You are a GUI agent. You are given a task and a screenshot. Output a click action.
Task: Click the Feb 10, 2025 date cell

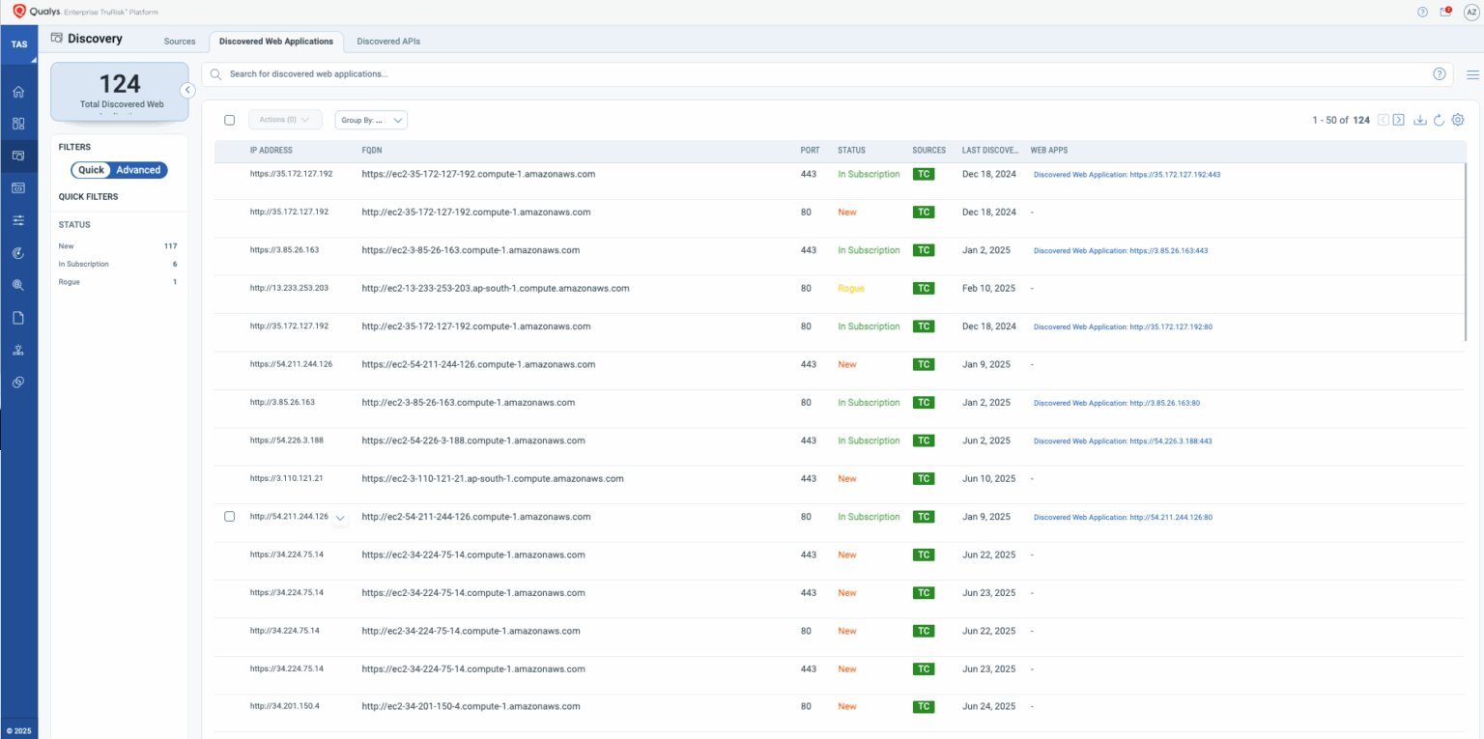coord(988,289)
